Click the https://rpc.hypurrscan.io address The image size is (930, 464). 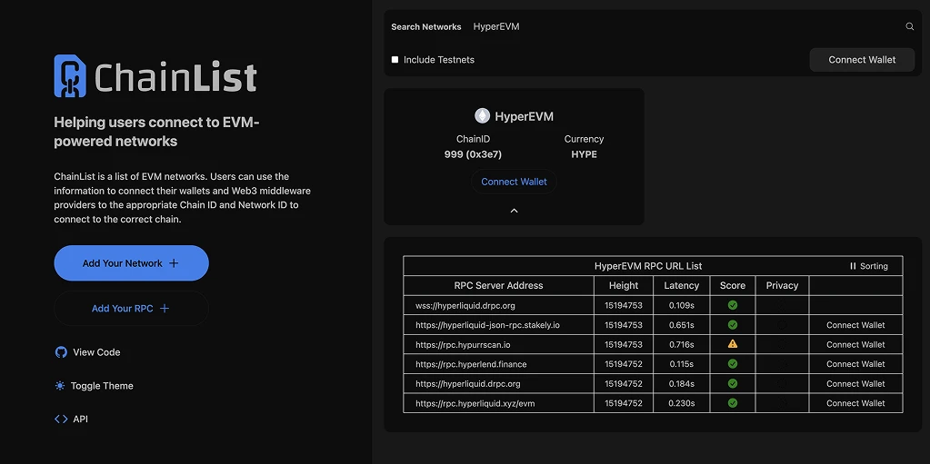pyautogui.click(x=463, y=344)
